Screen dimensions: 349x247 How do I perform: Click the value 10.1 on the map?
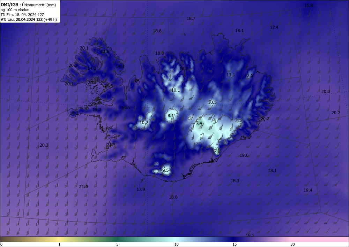click(176, 90)
